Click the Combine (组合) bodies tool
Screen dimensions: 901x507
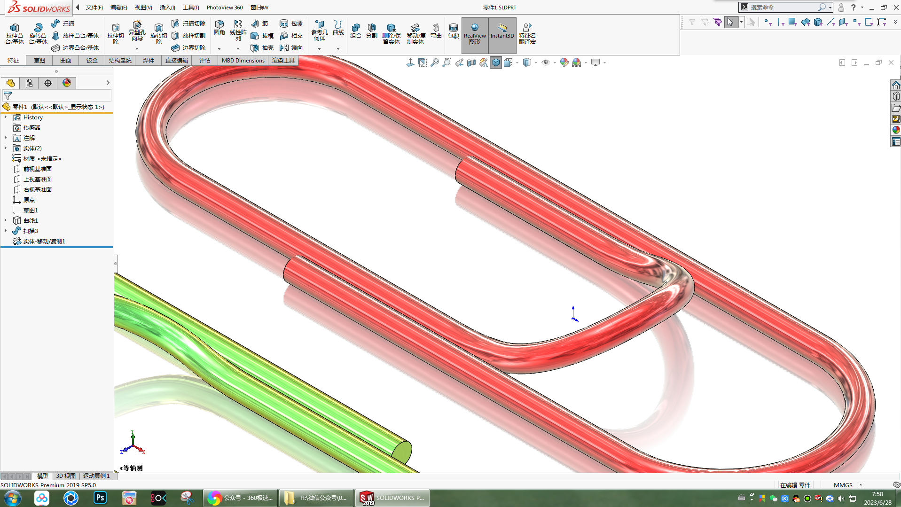click(356, 31)
